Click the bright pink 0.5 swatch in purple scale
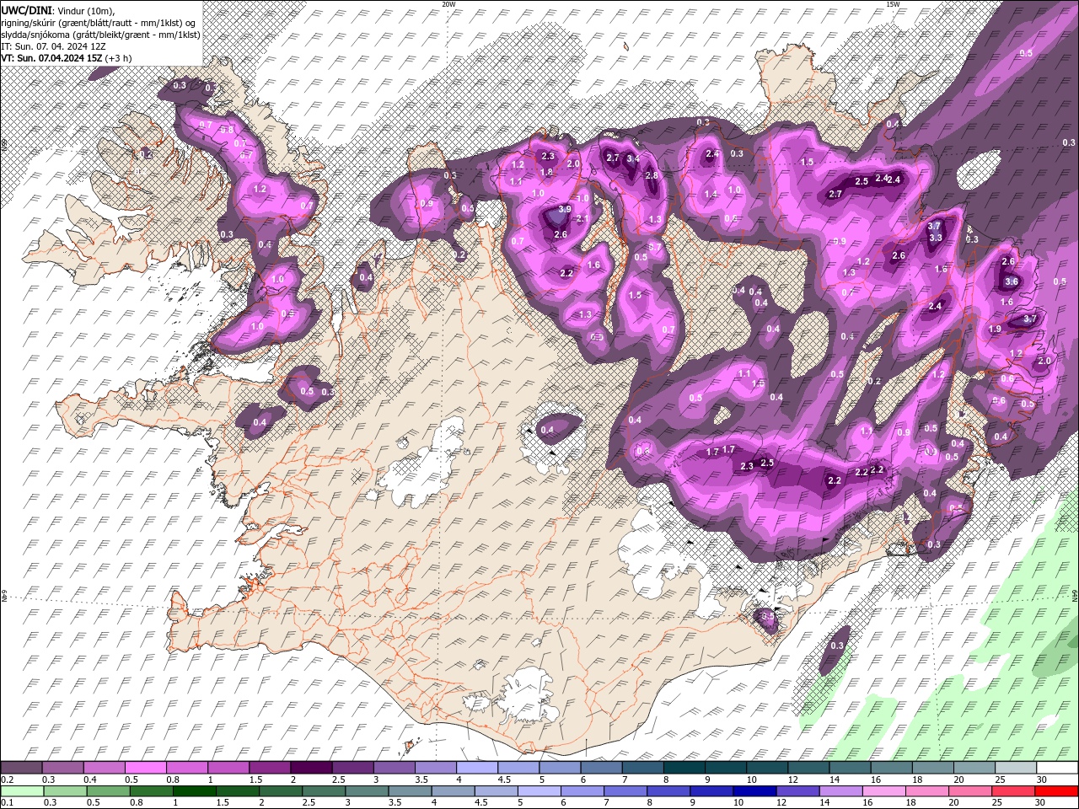1079x809 pixels. pos(145,768)
